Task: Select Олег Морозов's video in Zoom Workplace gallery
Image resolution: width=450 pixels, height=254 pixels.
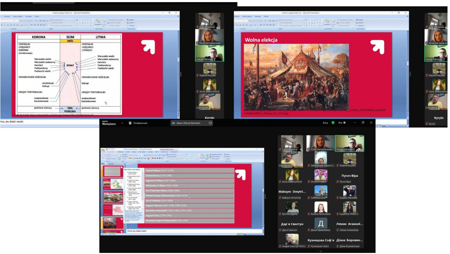Action: point(292,143)
